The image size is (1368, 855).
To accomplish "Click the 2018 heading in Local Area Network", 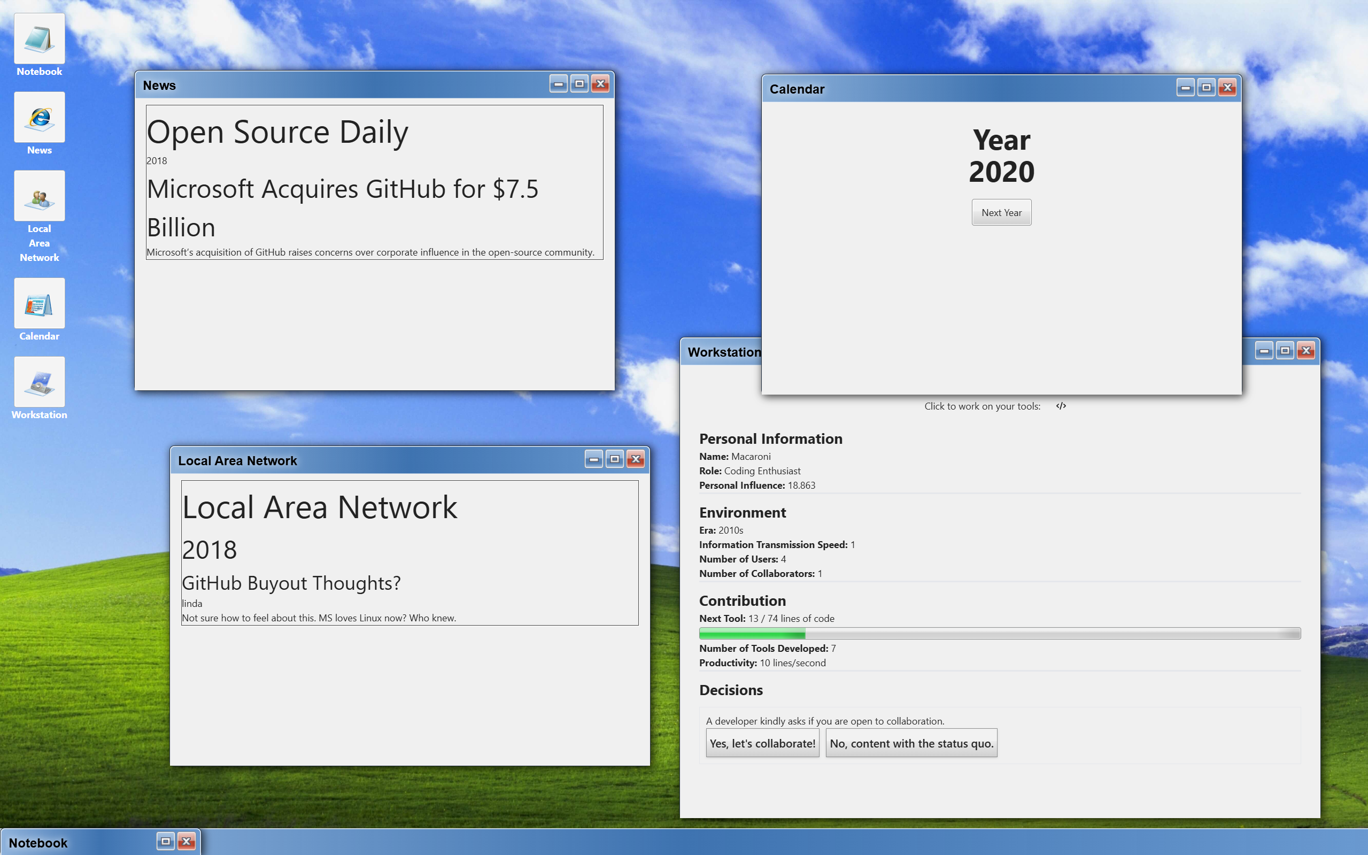I will point(209,550).
